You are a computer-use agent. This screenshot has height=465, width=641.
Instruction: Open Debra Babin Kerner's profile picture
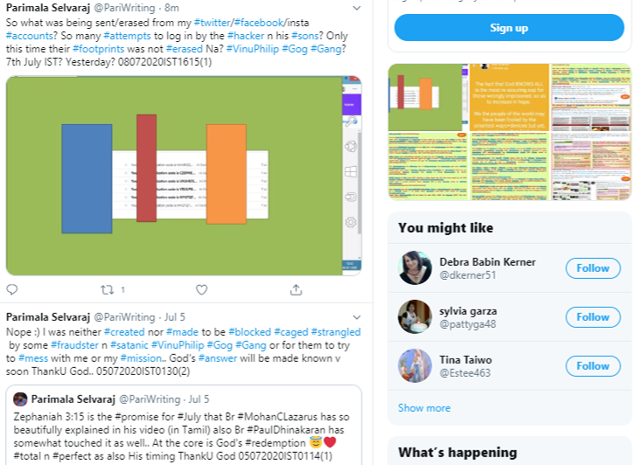[x=415, y=267]
